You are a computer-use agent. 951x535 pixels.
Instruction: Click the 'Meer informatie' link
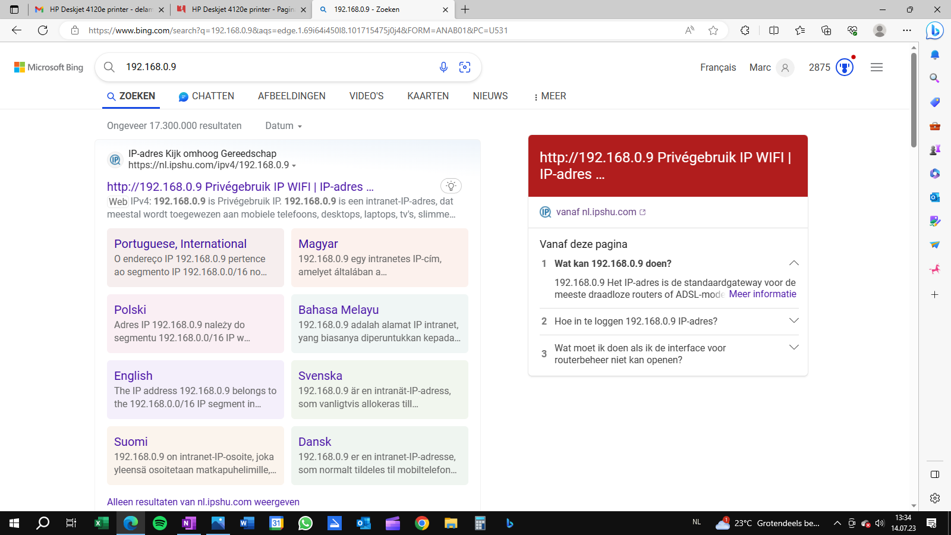click(x=763, y=294)
